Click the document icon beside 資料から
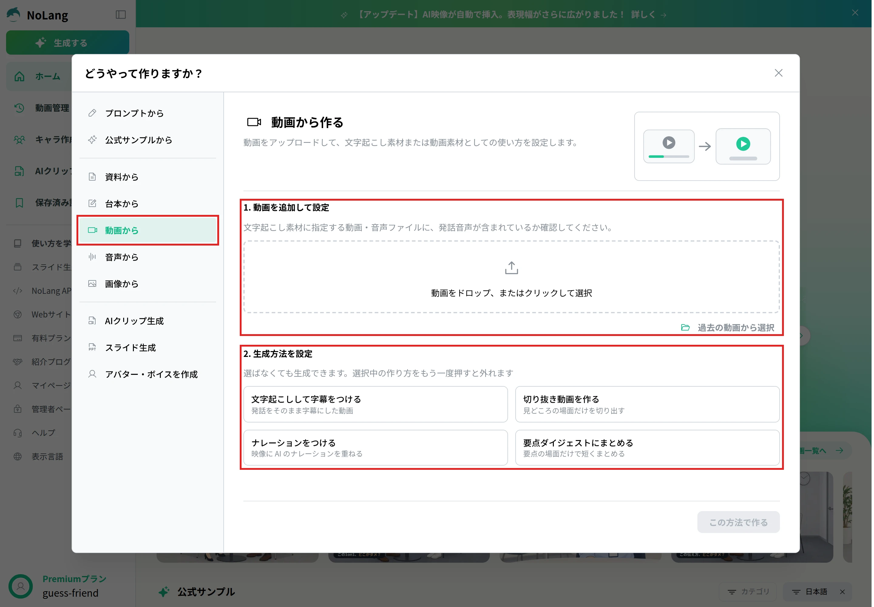Image resolution: width=874 pixels, height=607 pixels. tap(92, 177)
